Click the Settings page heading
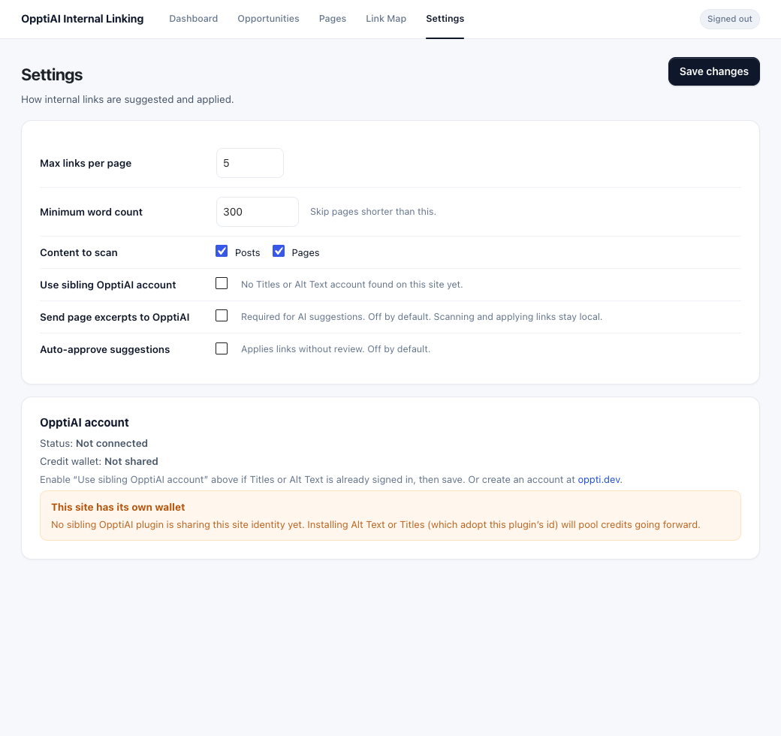 click(52, 74)
